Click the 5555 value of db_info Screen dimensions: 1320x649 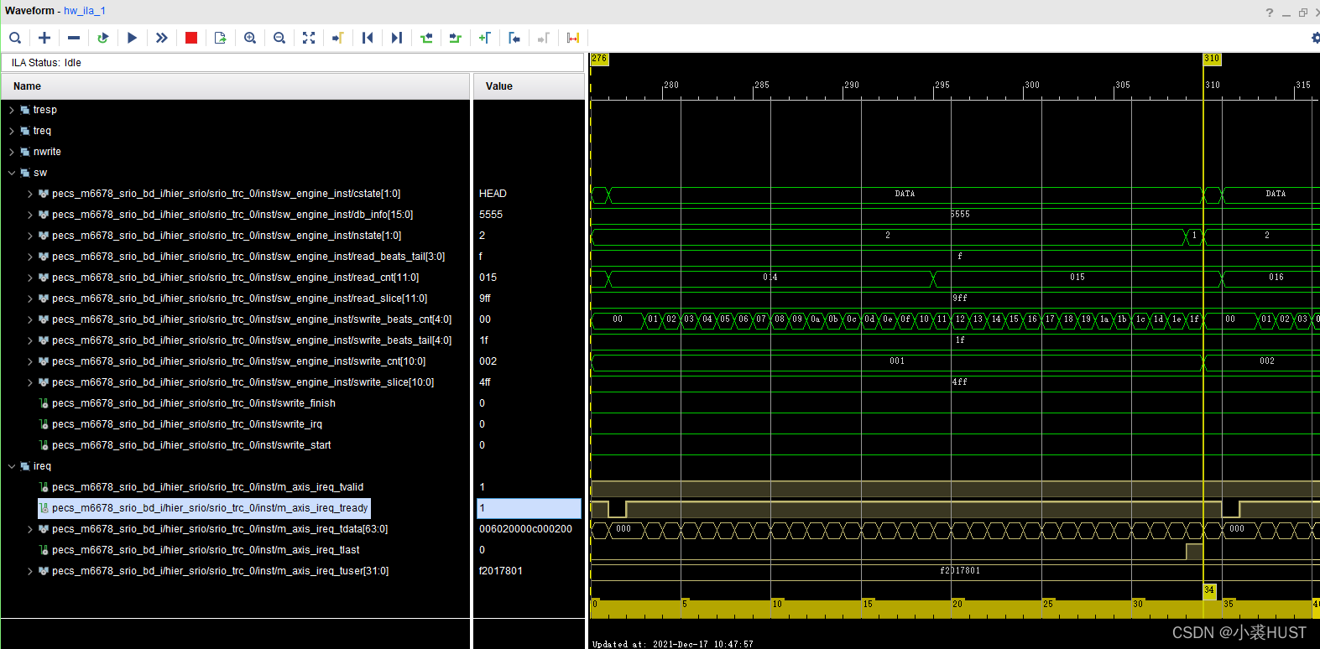click(x=491, y=215)
